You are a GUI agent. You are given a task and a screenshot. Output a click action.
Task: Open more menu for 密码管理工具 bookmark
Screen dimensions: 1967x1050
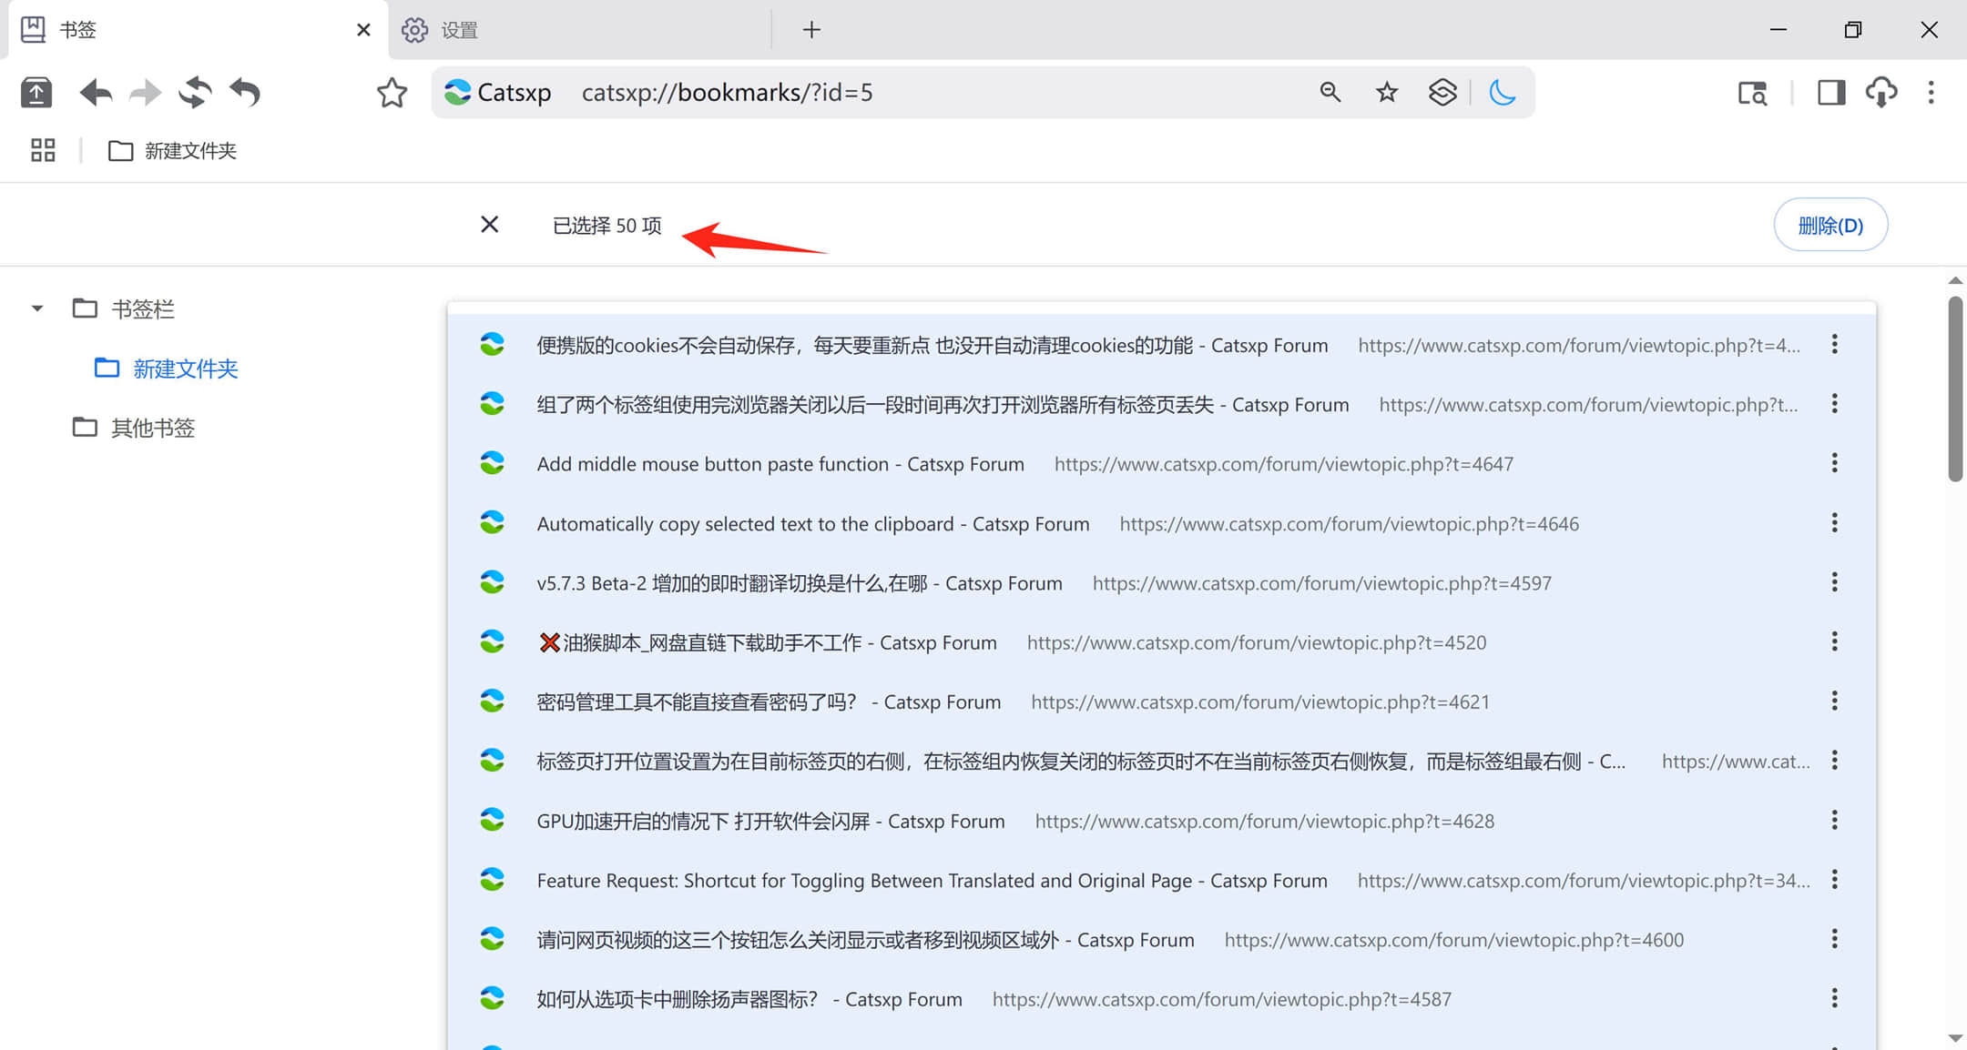[1834, 702]
